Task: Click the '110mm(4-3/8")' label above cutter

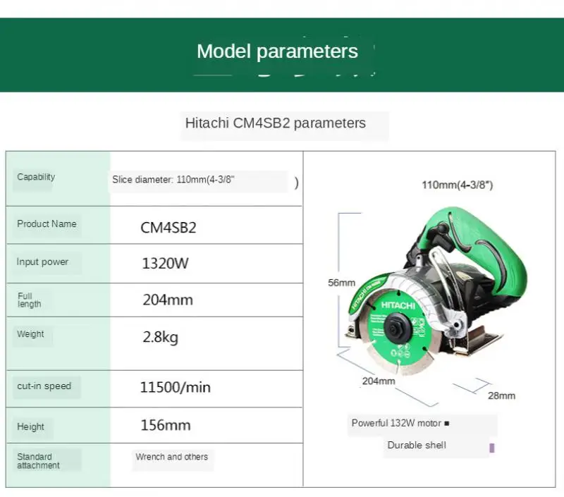Action: coord(457,185)
